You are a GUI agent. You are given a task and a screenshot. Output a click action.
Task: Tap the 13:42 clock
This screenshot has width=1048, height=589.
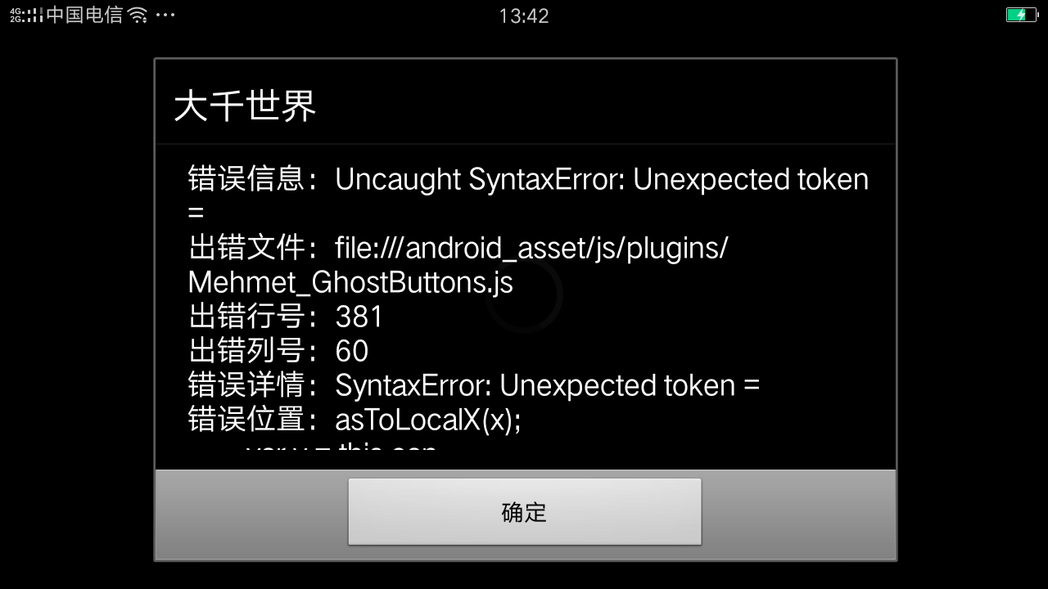[524, 16]
